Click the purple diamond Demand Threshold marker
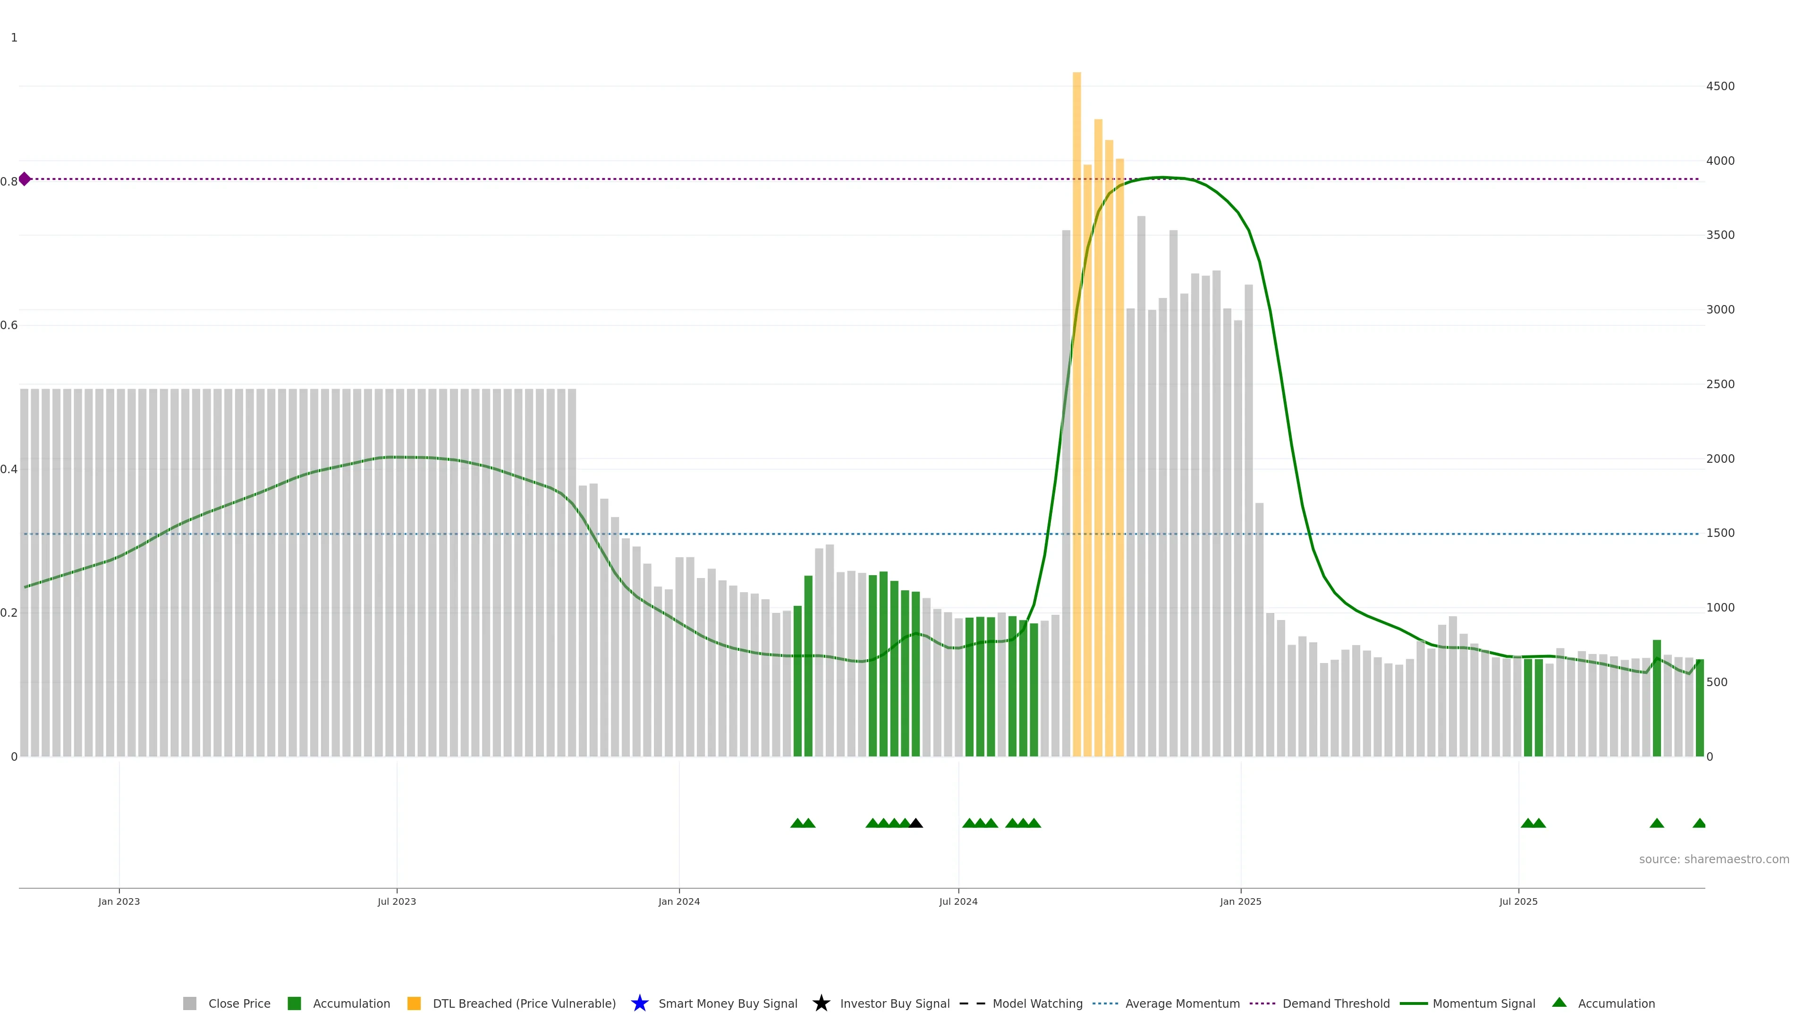The height and width of the screenshot is (1020, 1813). coord(25,179)
